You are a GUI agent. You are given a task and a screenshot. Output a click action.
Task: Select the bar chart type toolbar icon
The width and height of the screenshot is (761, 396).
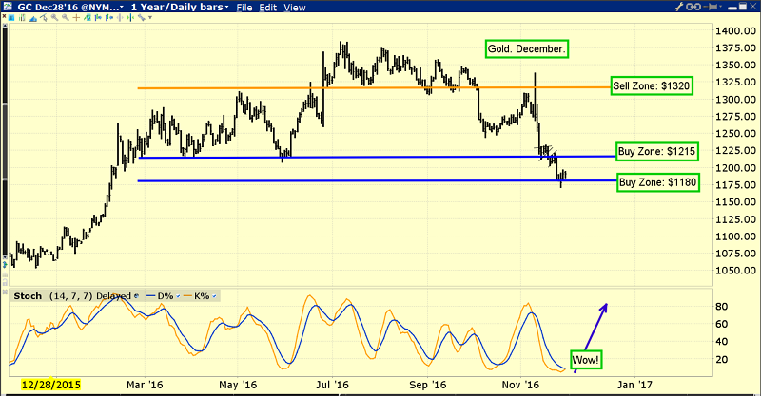tap(22, 17)
